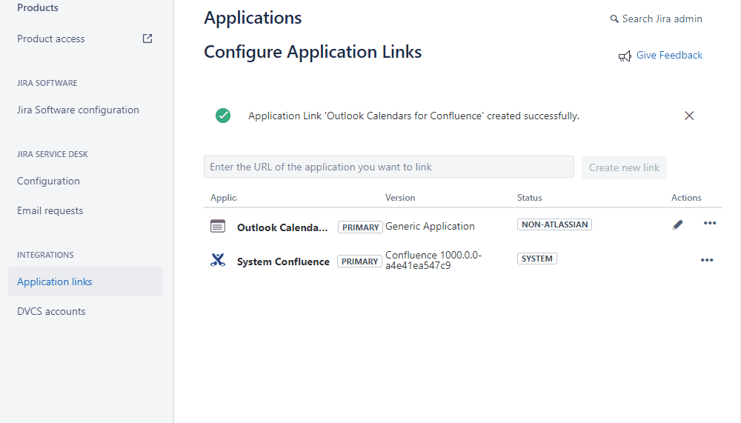This screenshot has width=741, height=423.
Task: Select Configuration under Jira Service Desk
Action: pyautogui.click(x=48, y=181)
